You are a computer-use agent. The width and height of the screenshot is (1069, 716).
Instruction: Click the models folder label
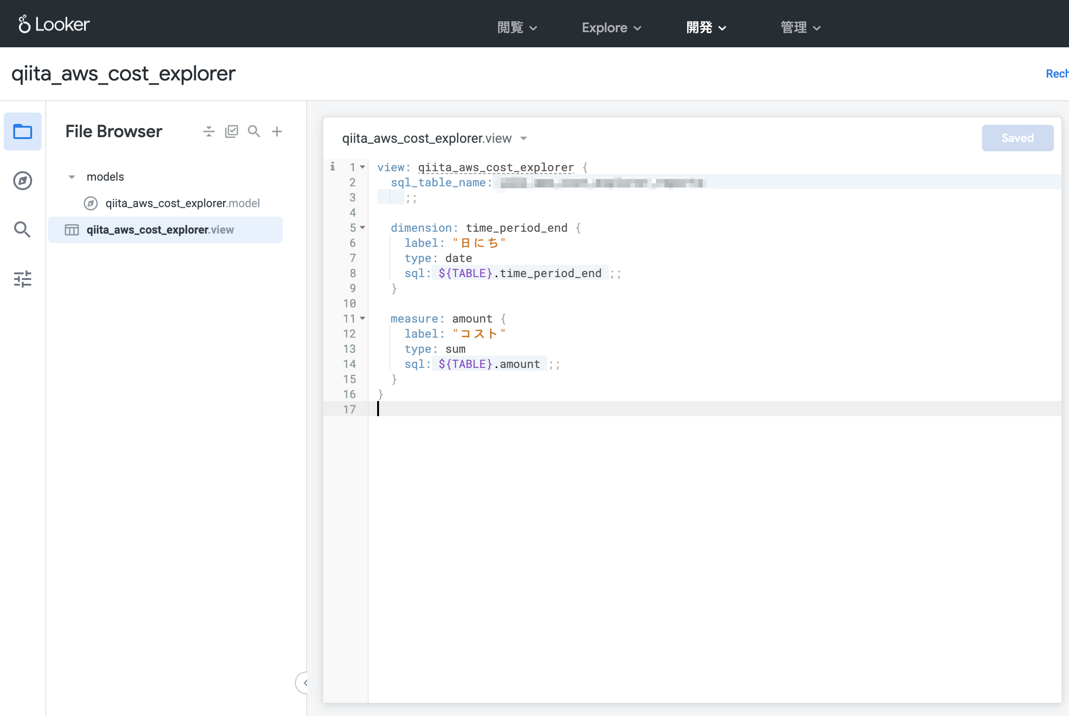(105, 177)
